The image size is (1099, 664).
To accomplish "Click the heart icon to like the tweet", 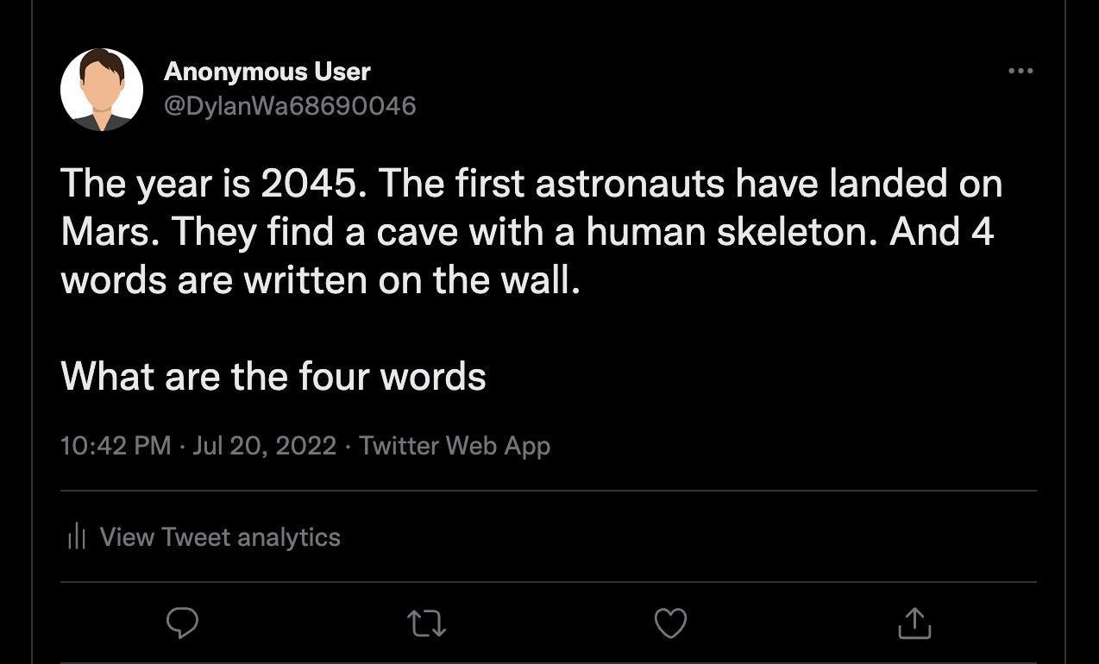I will click(671, 623).
